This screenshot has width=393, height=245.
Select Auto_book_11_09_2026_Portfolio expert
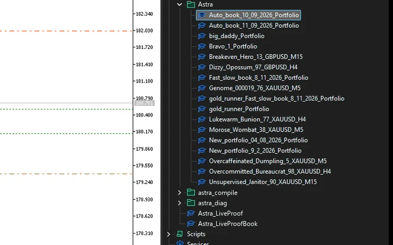(x=254, y=26)
